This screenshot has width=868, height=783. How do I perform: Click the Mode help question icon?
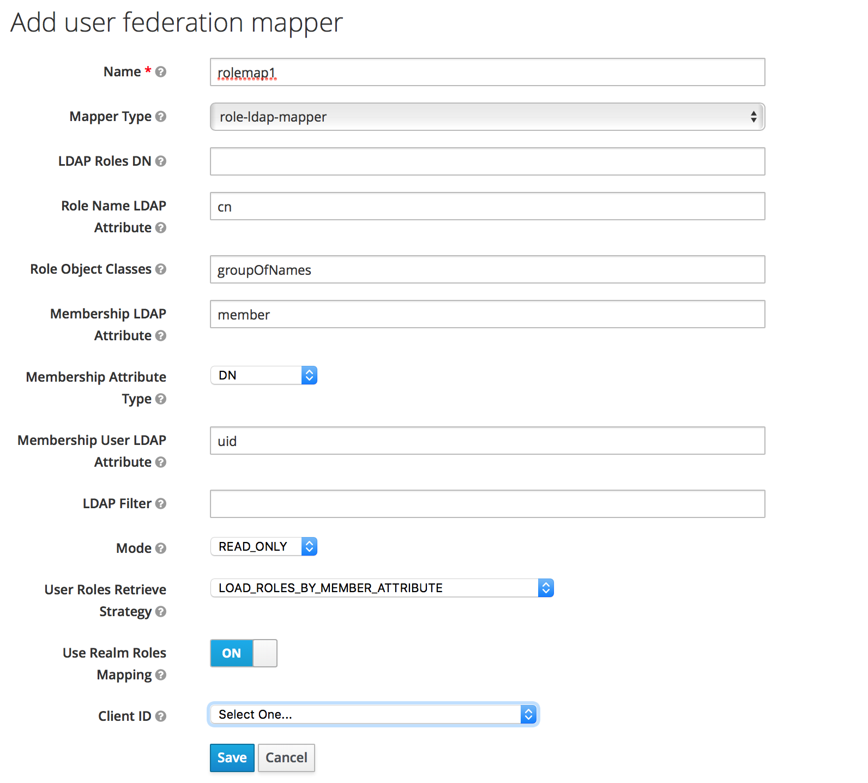pyautogui.click(x=160, y=549)
